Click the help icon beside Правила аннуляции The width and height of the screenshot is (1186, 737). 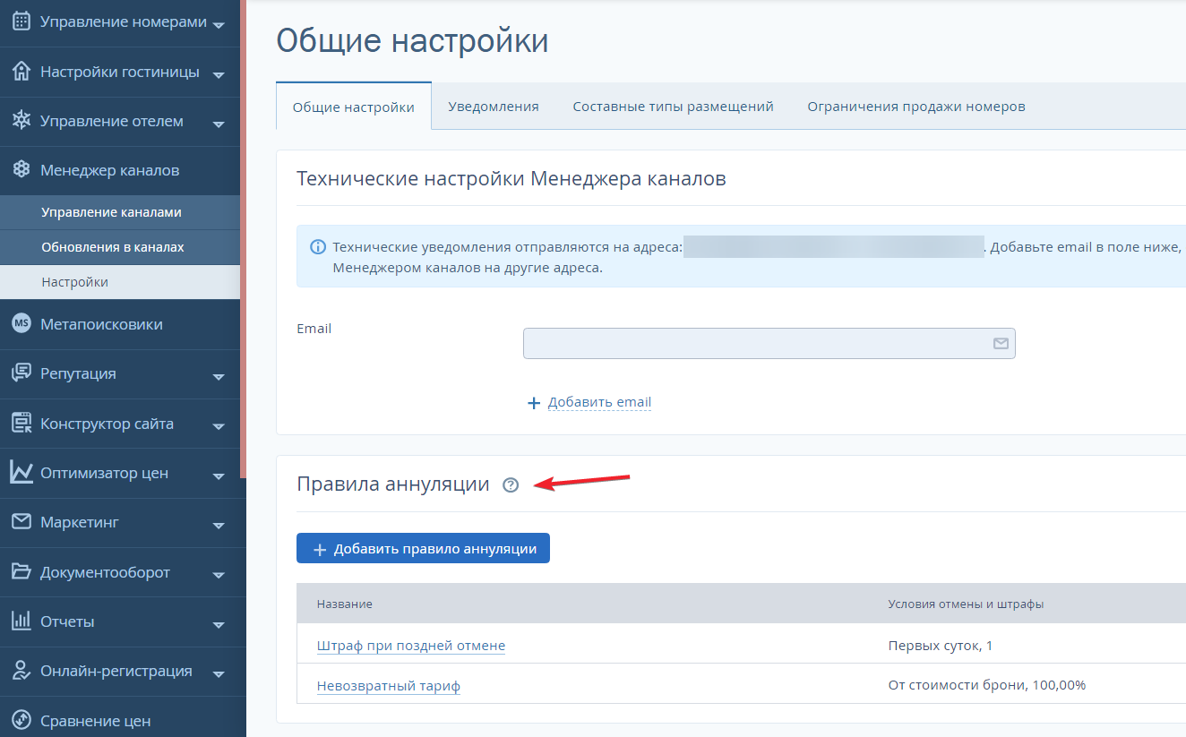click(511, 485)
